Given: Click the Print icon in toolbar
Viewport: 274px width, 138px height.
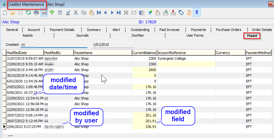Looking at the screenshot, I should (x=36, y=13).
